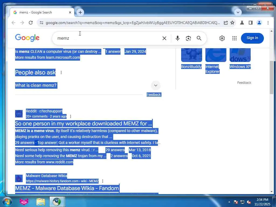Search by image with camera icon
Screen dimensions: 276x207
pos(188,38)
